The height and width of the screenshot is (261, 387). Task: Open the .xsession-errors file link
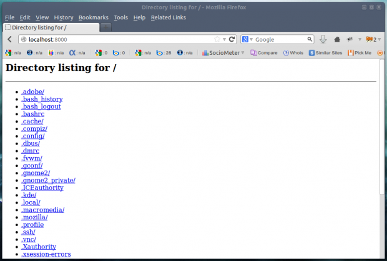click(46, 254)
